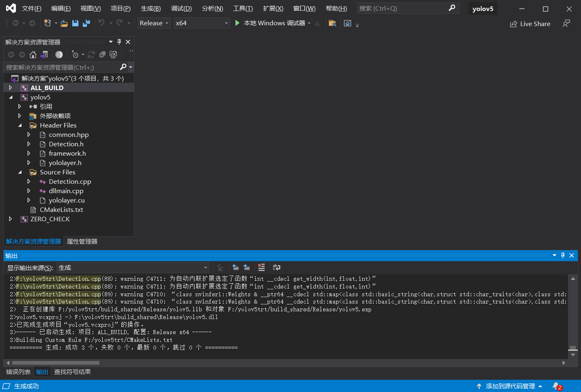The height and width of the screenshot is (392, 581).
Task: Switch to the 查找符号结果 tab
Action: pyautogui.click(x=73, y=372)
